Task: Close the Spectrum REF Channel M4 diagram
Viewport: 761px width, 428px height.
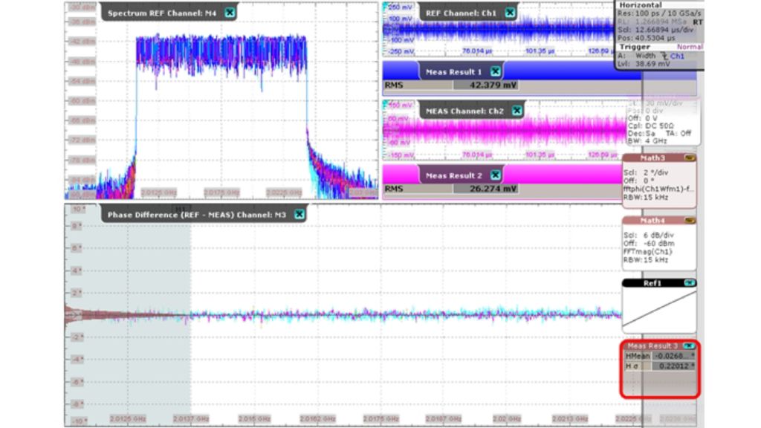Action: coord(230,13)
